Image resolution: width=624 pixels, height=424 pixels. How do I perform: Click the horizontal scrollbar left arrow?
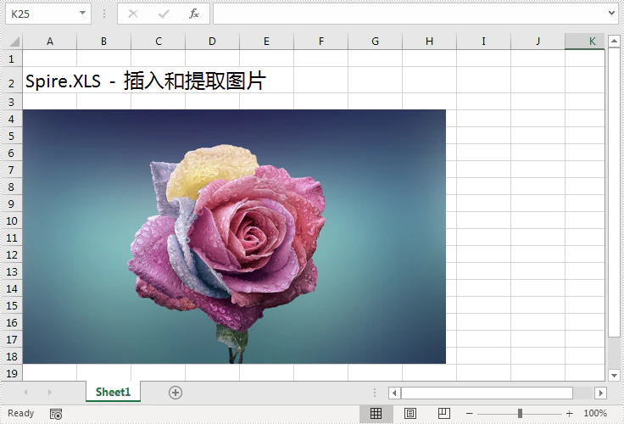[x=394, y=393]
